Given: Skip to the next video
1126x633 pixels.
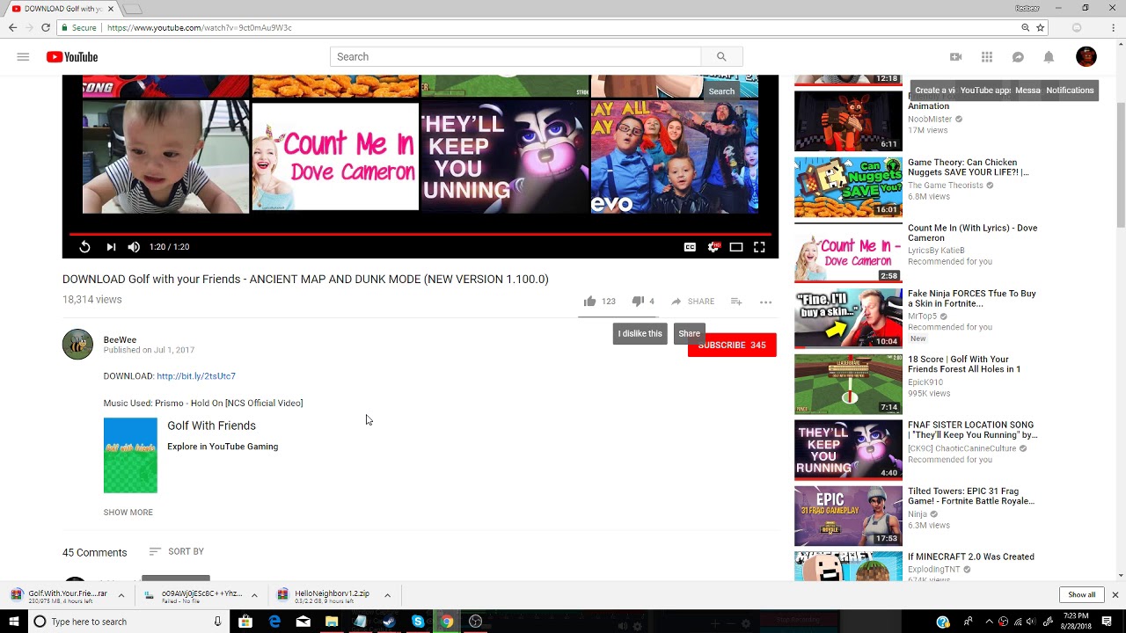Looking at the screenshot, I should (111, 247).
